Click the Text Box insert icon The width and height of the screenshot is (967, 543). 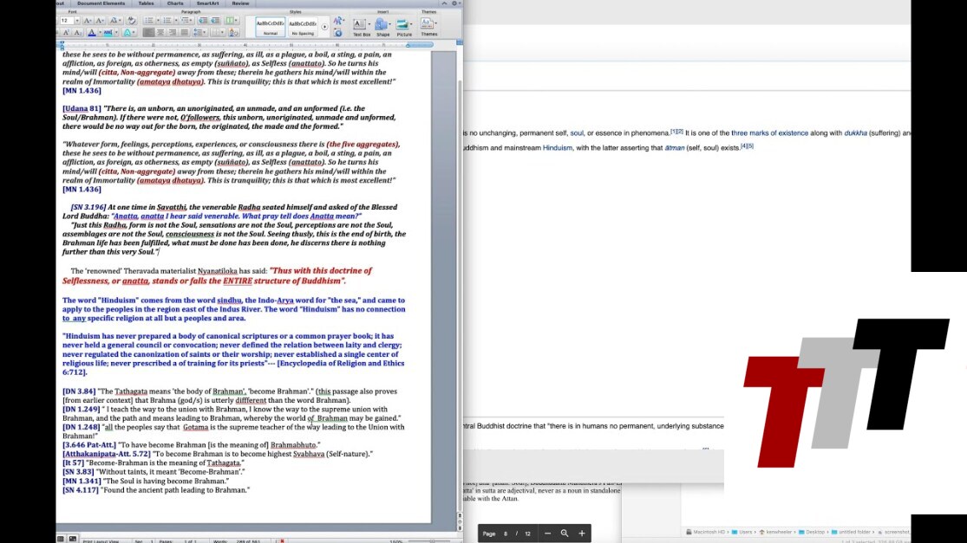(x=361, y=24)
